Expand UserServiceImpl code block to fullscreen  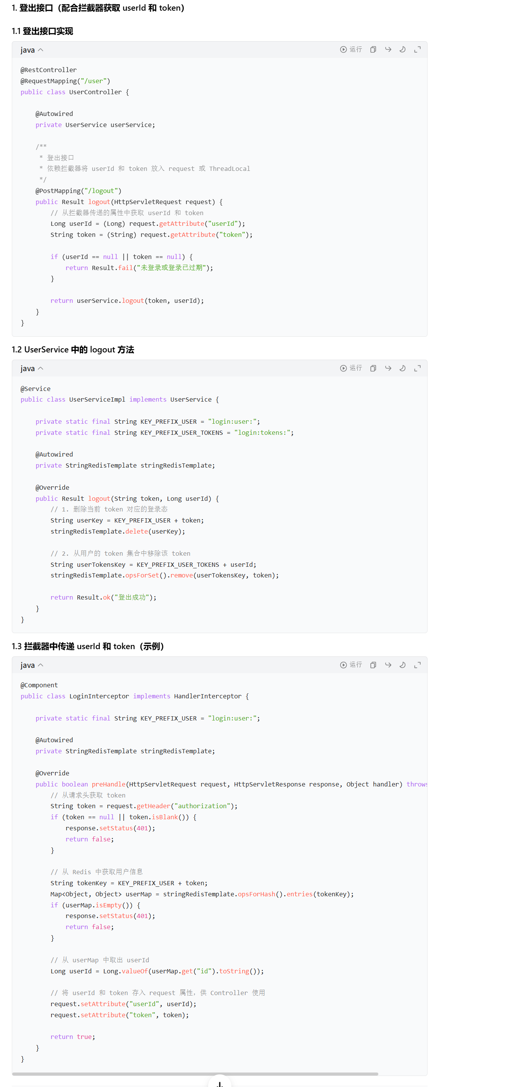pyautogui.click(x=417, y=368)
